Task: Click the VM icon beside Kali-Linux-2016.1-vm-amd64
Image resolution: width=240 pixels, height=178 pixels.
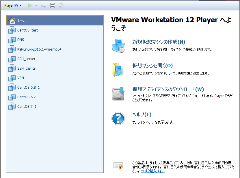Action: point(12,49)
